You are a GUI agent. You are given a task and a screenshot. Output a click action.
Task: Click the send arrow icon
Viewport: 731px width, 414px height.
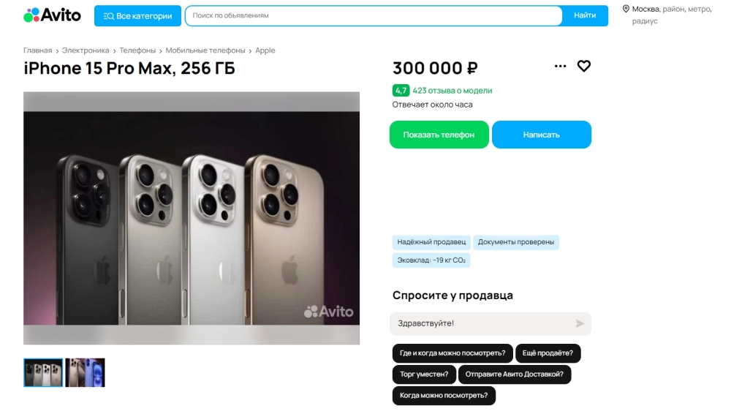coord(580,323)
